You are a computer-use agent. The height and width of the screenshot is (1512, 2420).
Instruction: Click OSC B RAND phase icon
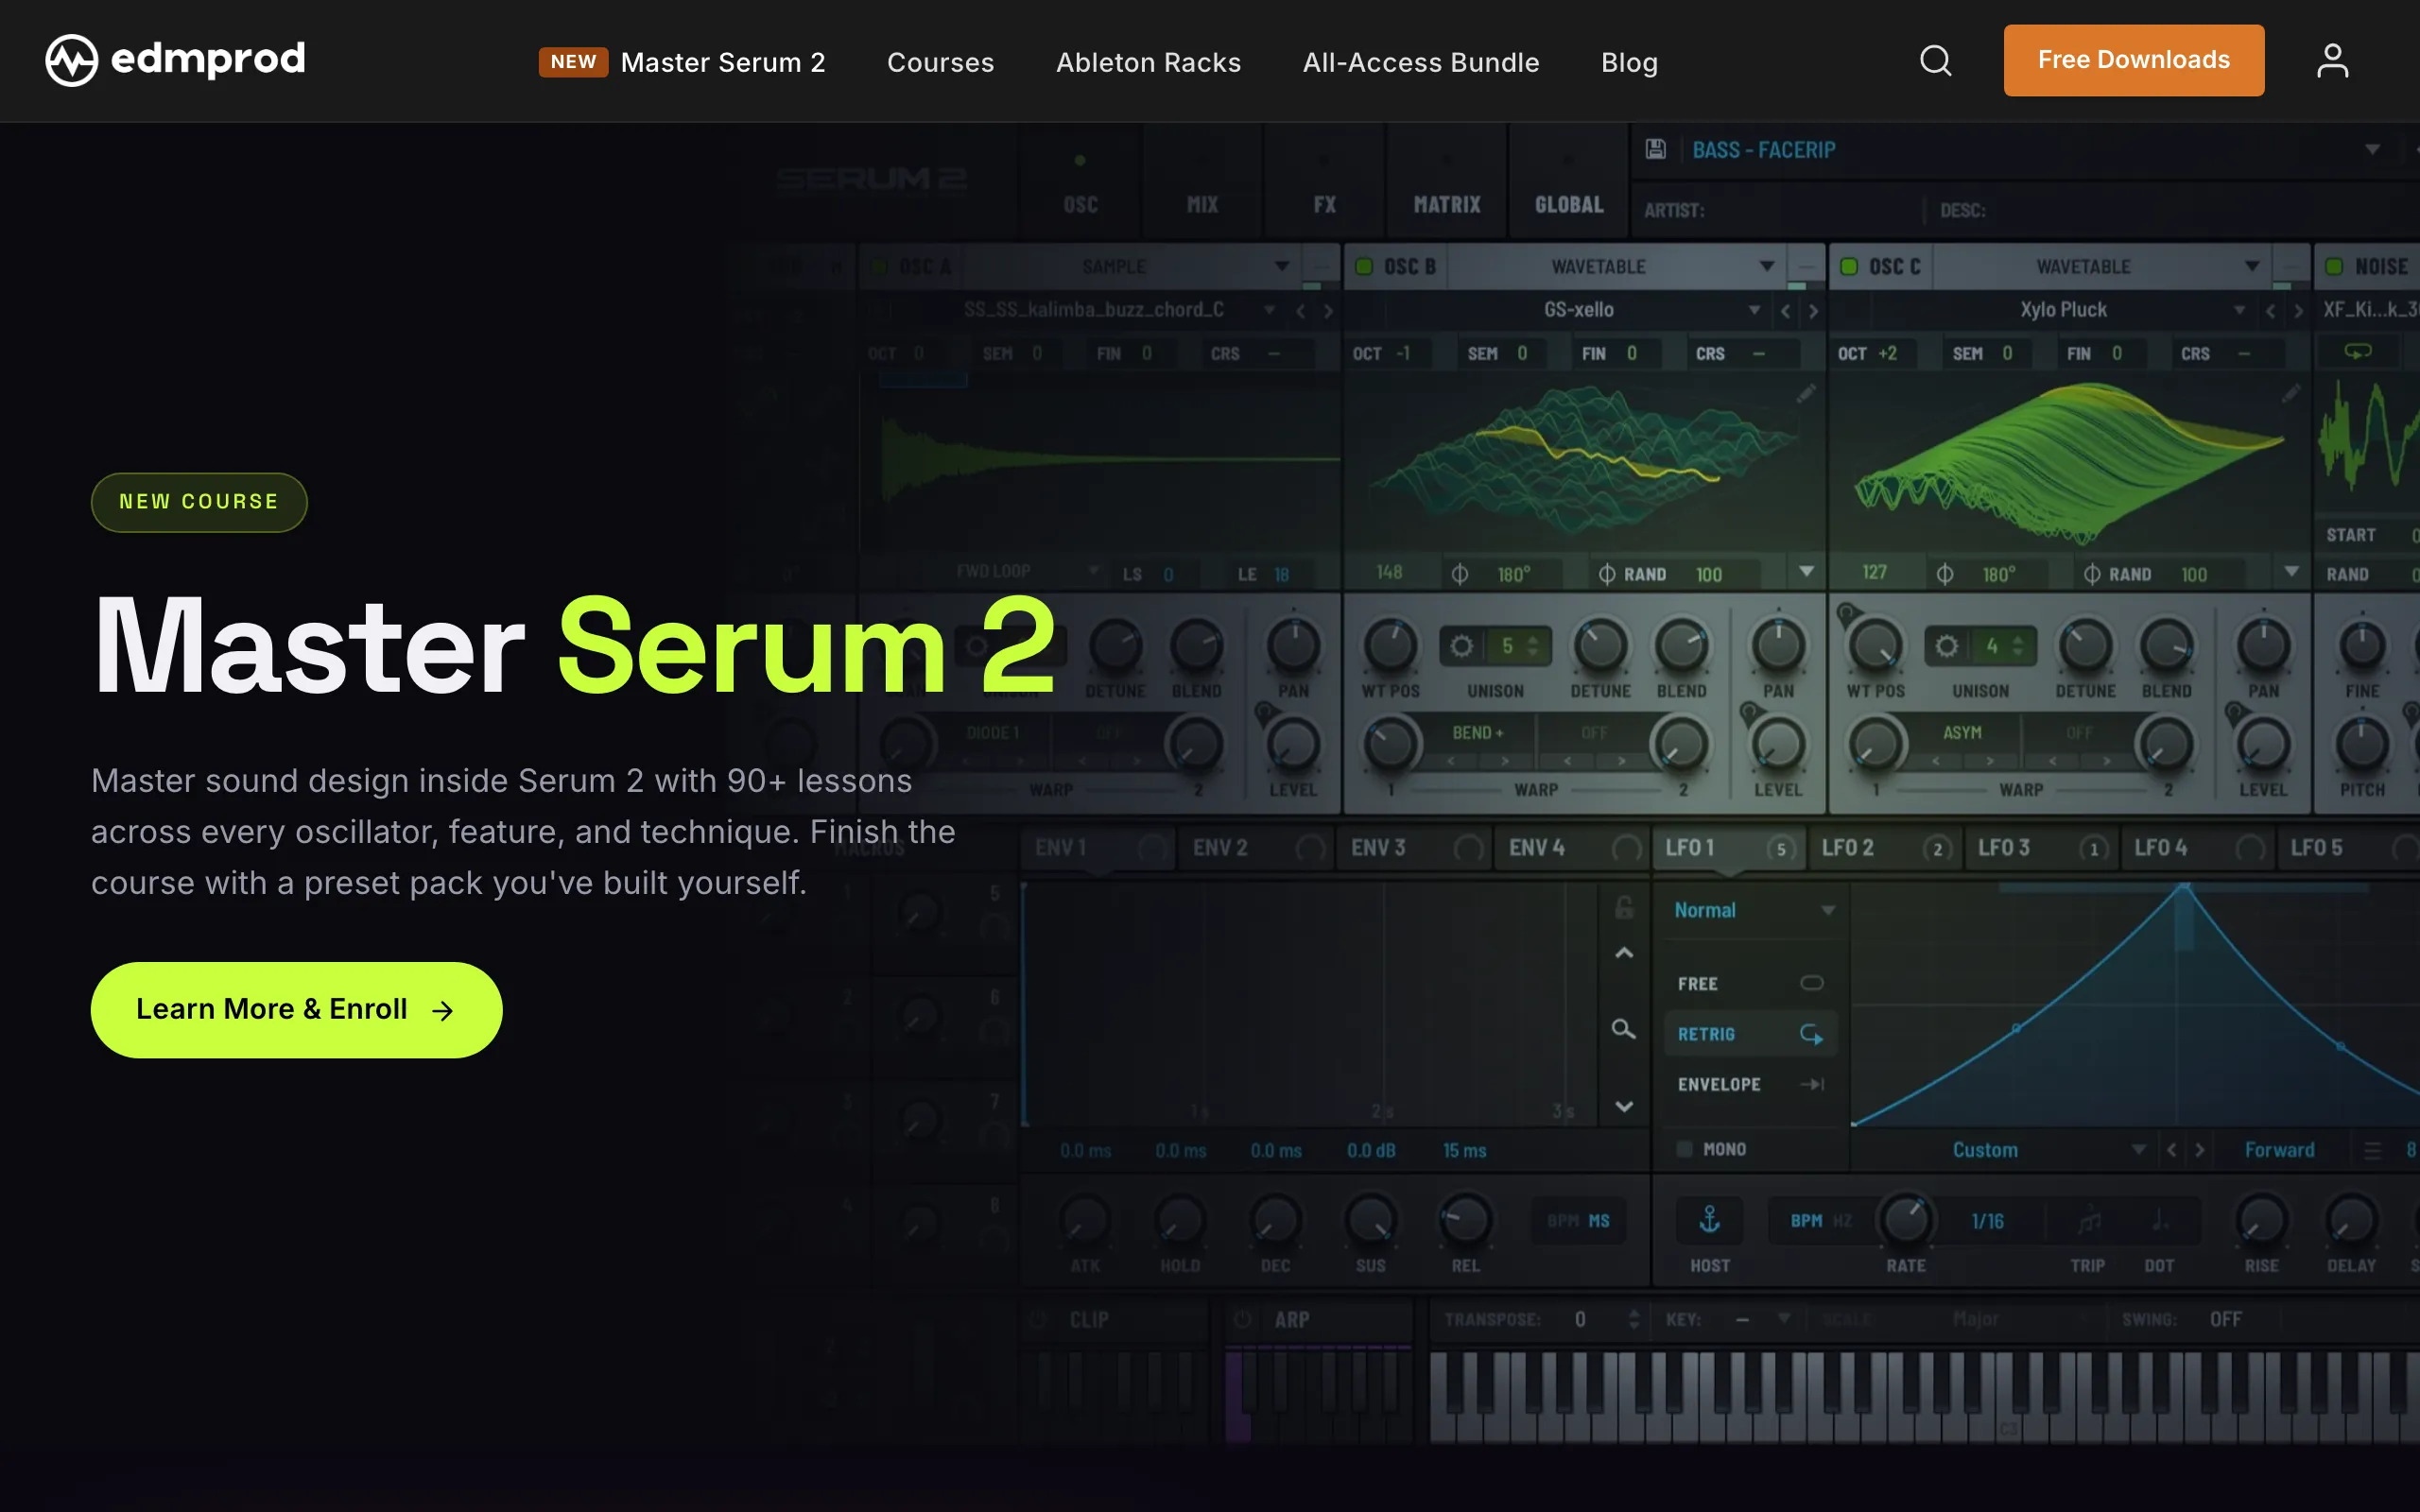tap(1606, 574)
